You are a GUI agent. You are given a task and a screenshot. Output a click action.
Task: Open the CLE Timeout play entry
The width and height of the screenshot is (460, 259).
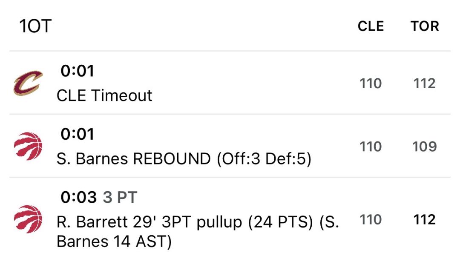pyautogui.click(x=230, y=83)
